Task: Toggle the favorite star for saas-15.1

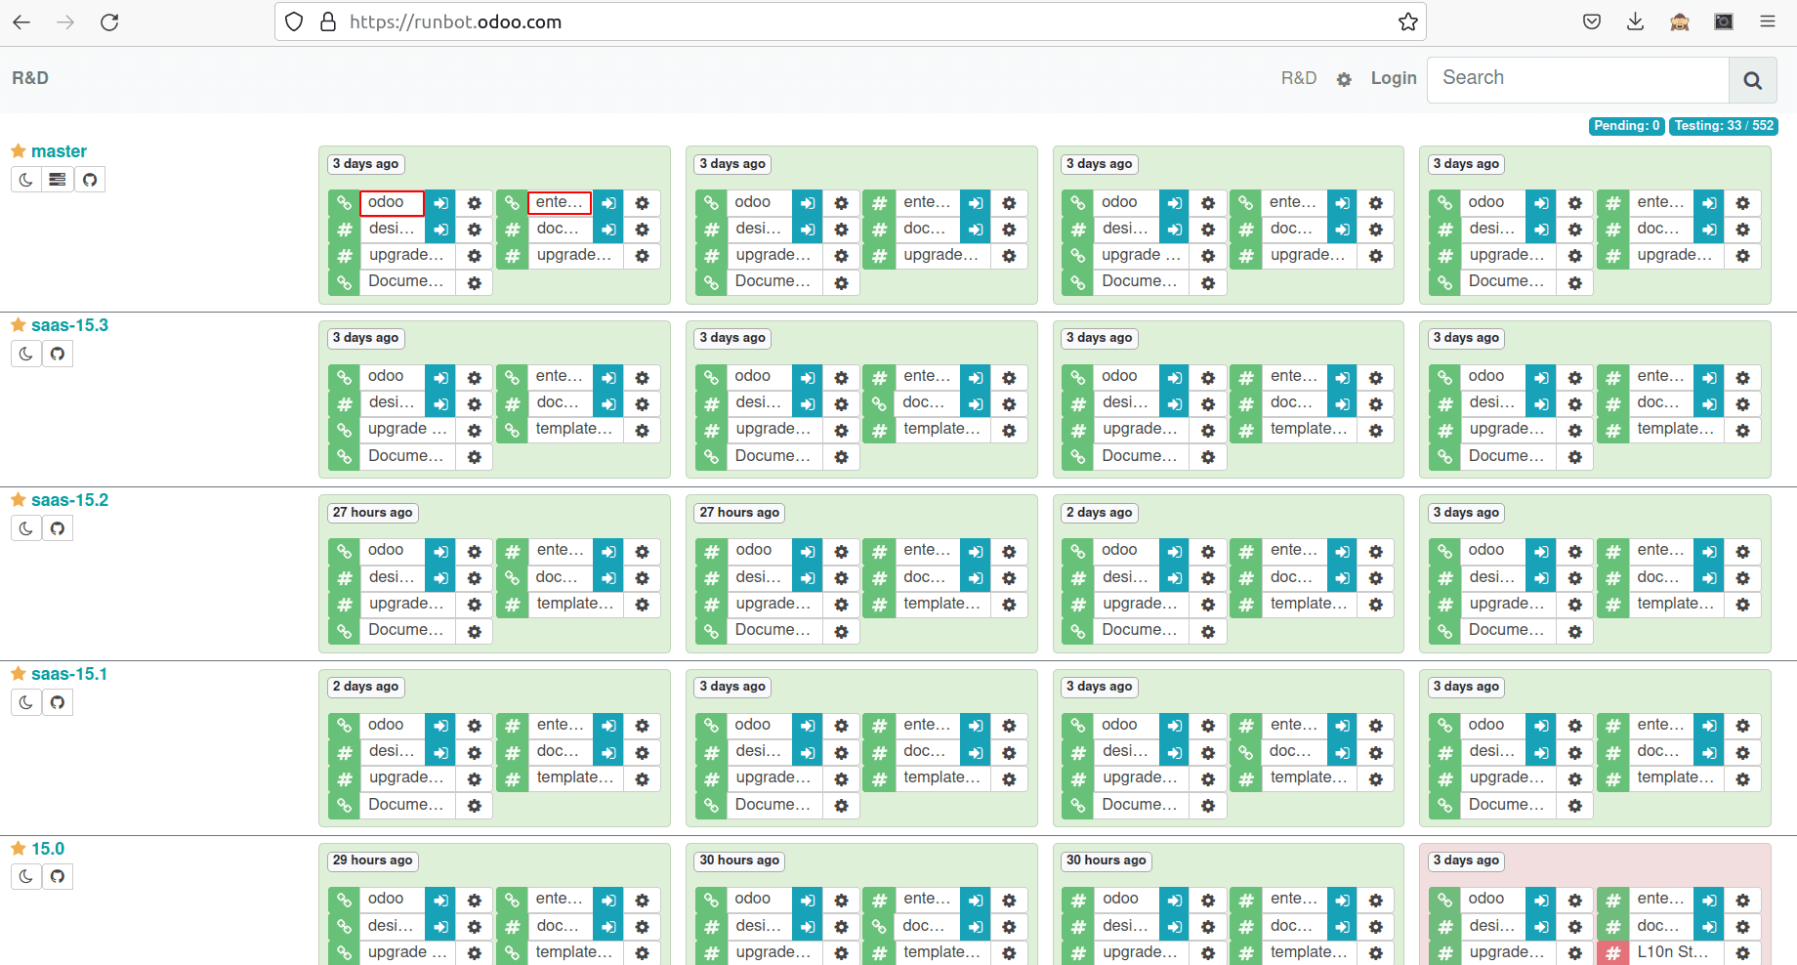Action: (x=19, y=673)
